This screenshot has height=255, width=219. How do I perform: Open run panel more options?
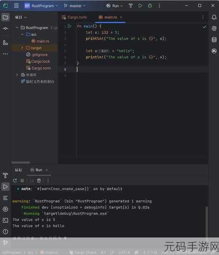click(x=48, y=181)
